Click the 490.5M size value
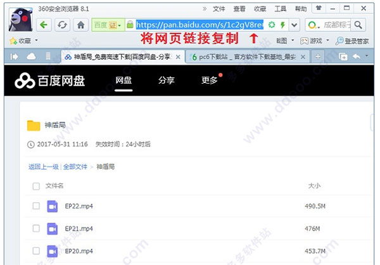The image size is (380, 265). (x=315, y=206)
